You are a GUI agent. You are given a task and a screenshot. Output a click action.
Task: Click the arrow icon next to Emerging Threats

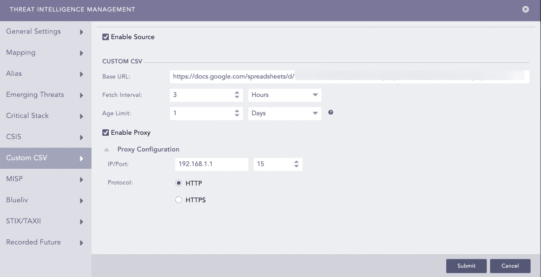click(82, 95)
